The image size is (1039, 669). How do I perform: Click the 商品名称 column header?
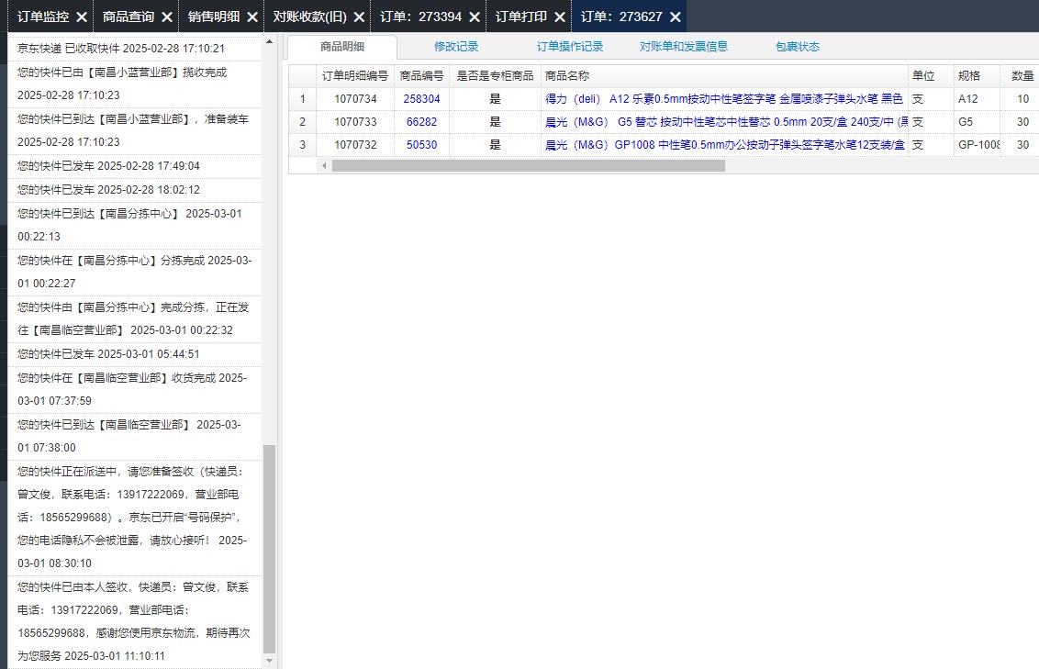click(724, 76)
